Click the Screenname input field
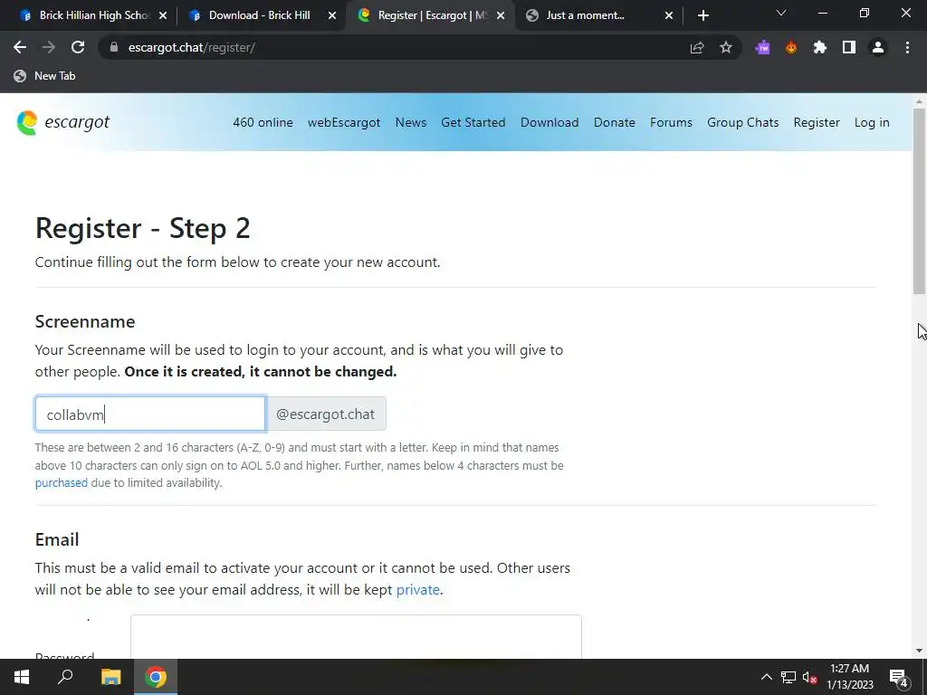Image resolution: width=927 pixels, height=695 pixels. tap(151, 414)
